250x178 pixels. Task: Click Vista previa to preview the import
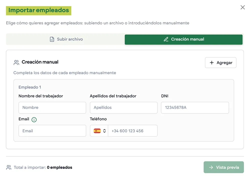[x=224, y=167]
